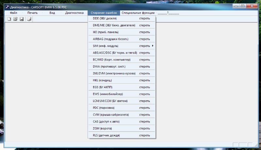261x150 pixels.
Task: Select CAS (доступ к авто) erase entry
Action: [122, 121]
